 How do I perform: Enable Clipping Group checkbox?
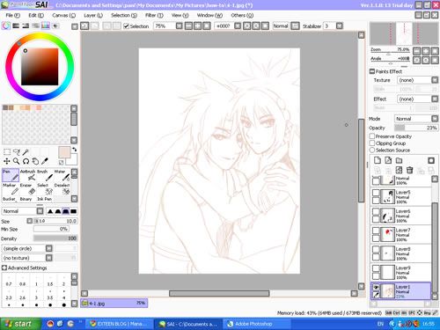(x=372, y=143)
